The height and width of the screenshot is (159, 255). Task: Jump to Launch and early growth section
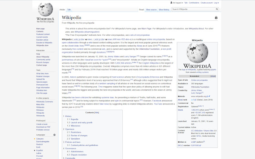coord(81,122)
